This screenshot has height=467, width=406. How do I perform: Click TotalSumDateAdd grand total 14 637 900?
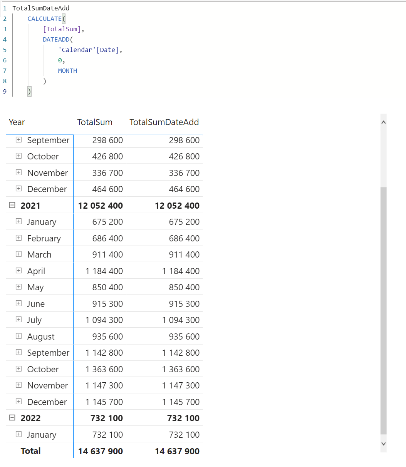(x=177, y=451)
